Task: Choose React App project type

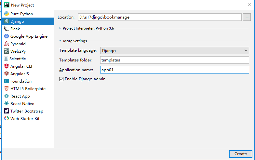Action: (x=28, y=96)
